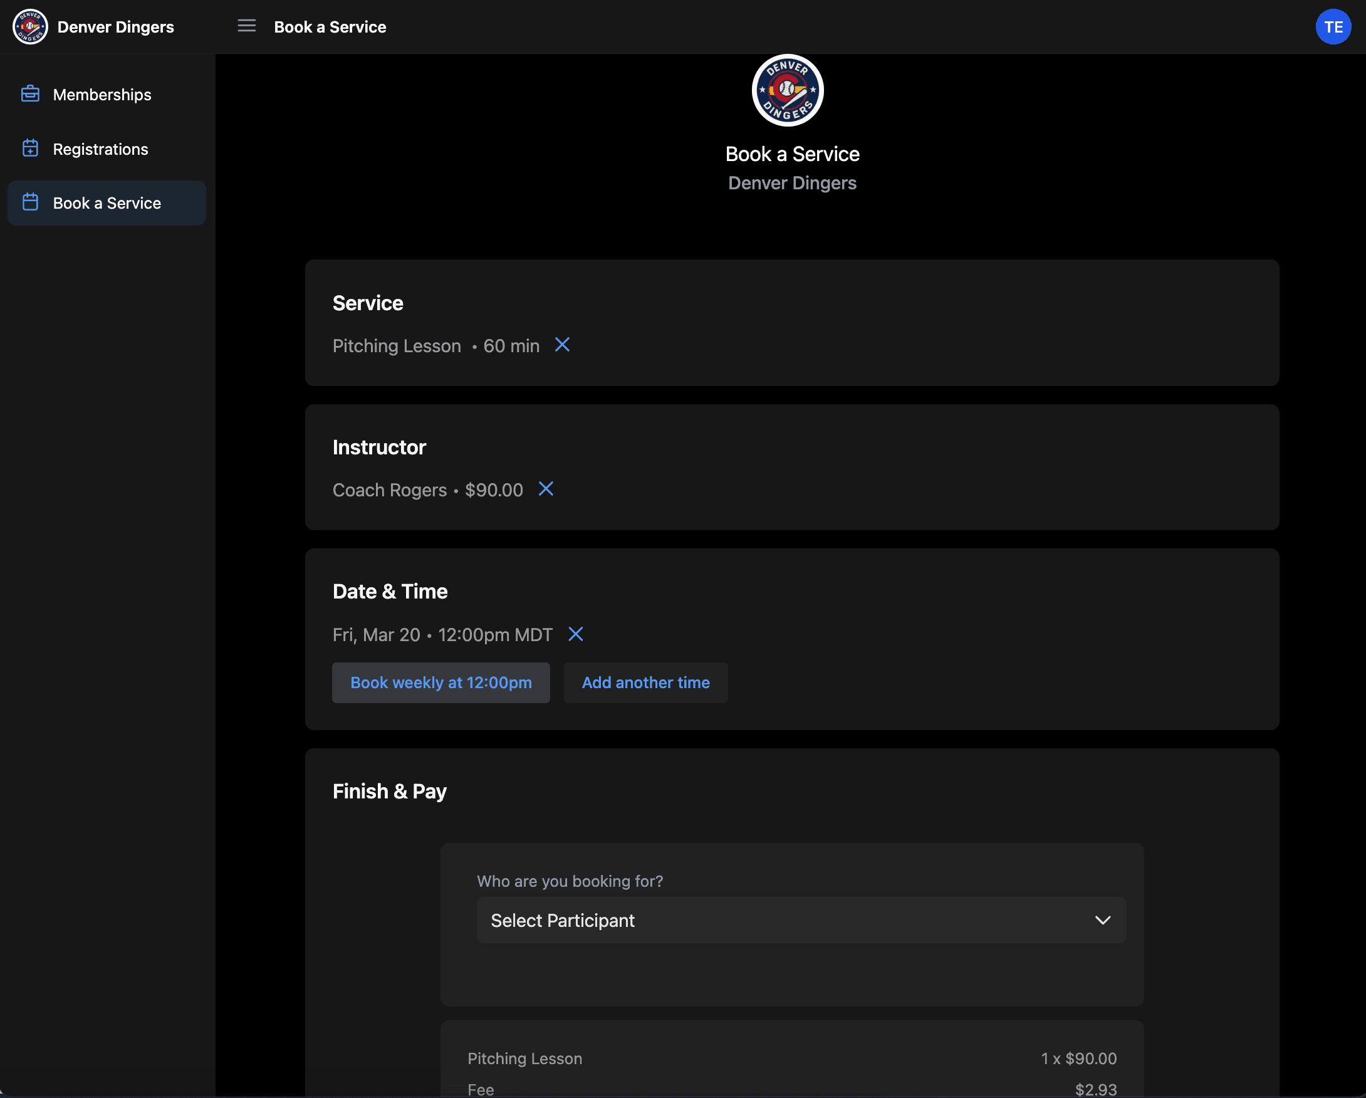
Task: Click the large Denver Dingers center logo
Action: click(x=787, y=90)
